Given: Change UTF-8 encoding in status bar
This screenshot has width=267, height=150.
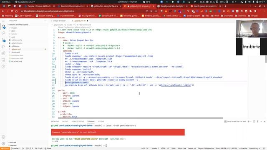Looking at the screenshot, I should 163,148.
